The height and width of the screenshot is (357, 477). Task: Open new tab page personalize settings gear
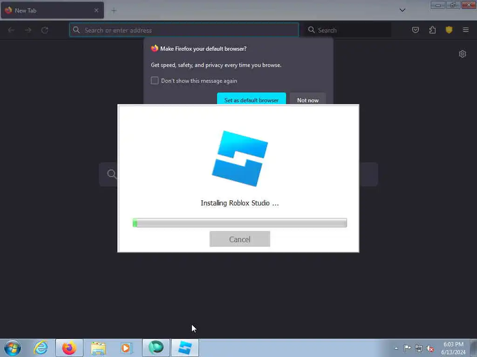[x=463, y=54]
